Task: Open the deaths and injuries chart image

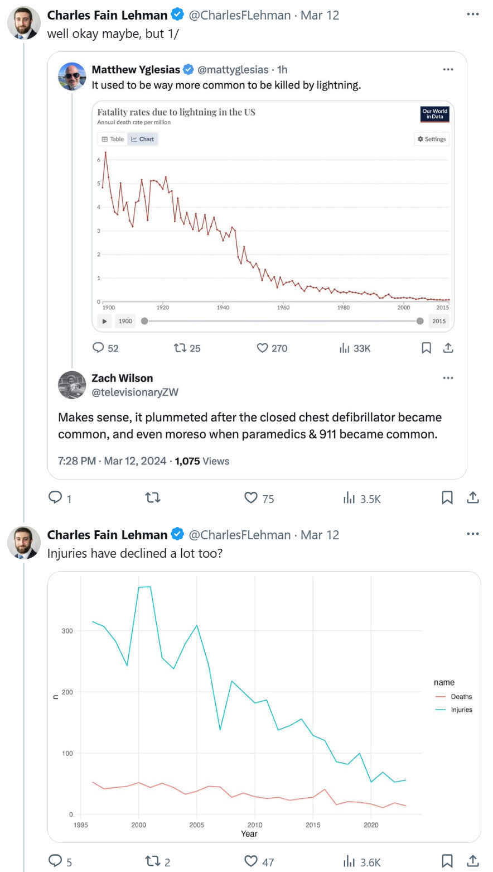Action: tap(264, 706)
